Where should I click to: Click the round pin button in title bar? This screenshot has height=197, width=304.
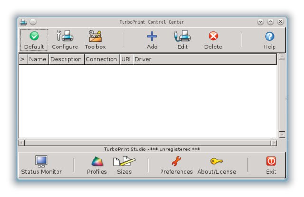(x=33, y=22)
